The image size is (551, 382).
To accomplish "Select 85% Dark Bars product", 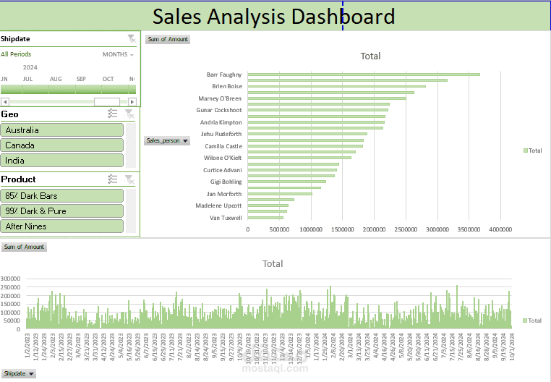I will (x=62, y=195).
